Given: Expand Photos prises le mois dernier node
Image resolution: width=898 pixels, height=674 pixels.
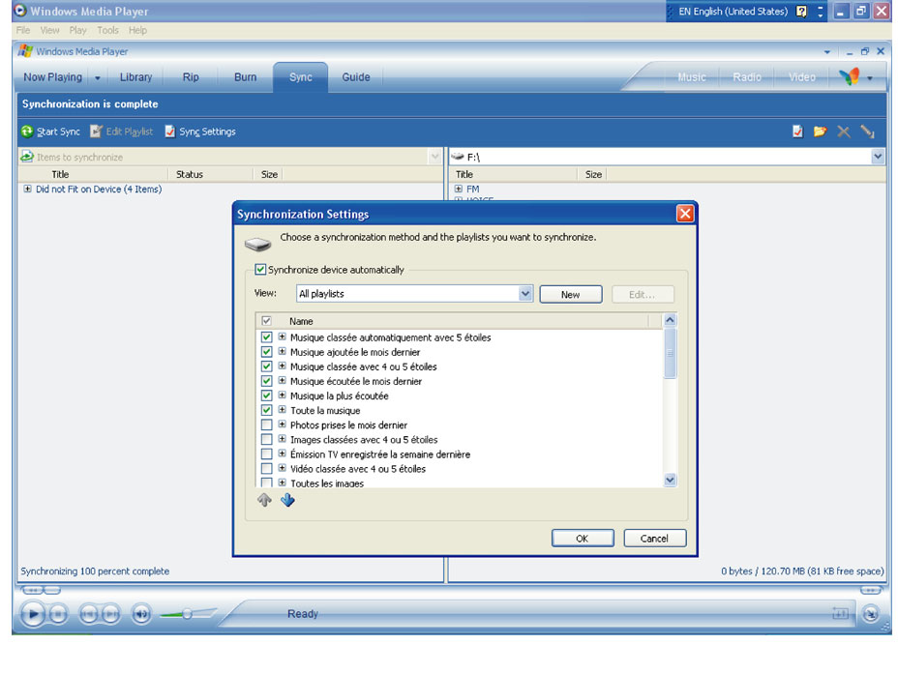Looking at the screenshot, I should point(283,424).
